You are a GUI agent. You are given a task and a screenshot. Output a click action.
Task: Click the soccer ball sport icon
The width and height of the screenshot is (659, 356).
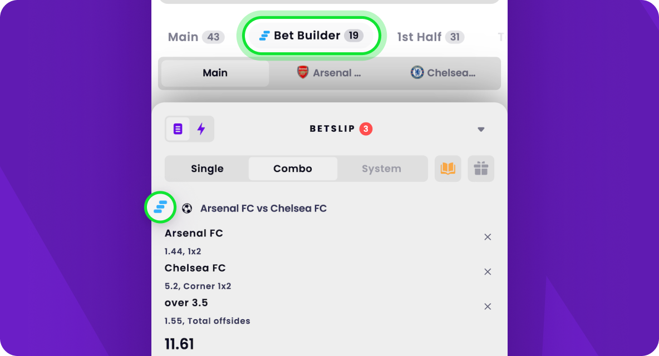pyautogui.click(x=187, y=209)
